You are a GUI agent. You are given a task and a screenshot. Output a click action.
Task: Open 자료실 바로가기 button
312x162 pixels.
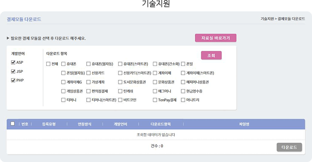pyautogui.click(x=216, y=38)
